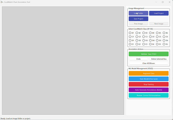
Task: Click Clear All BBoxes
Action: 149,63
